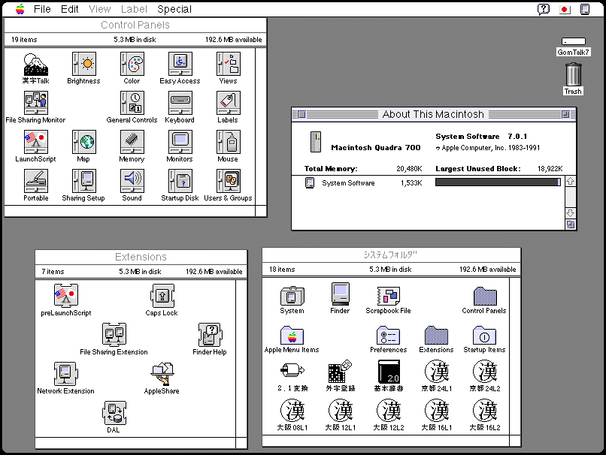Open the Memory control panel
This screenshot has height=455, width=606.
[132, 142]
